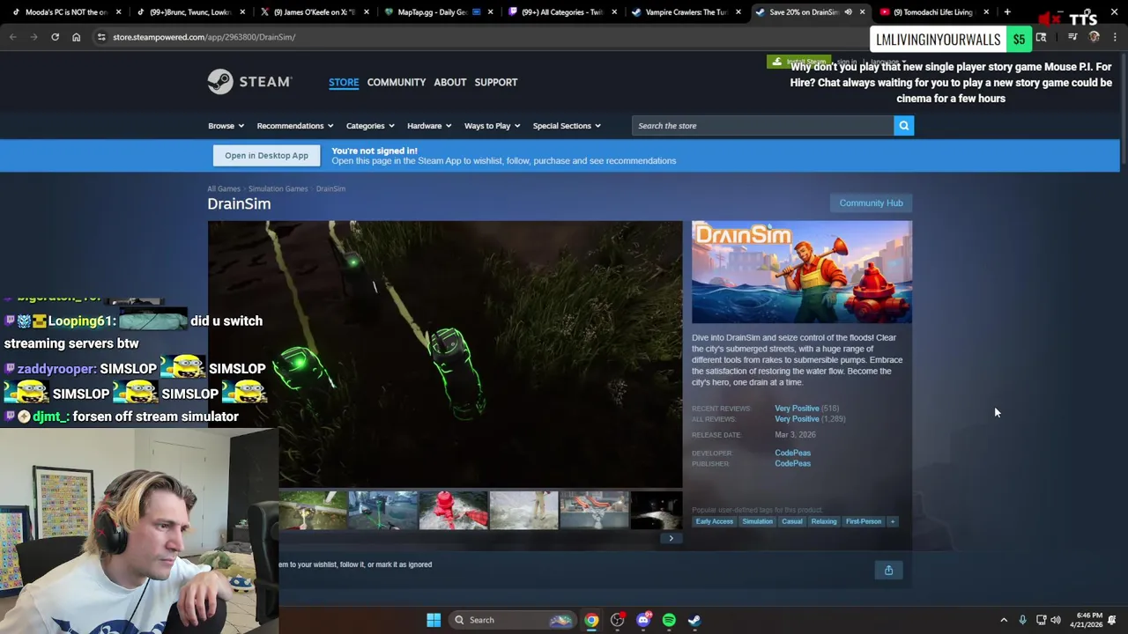Viewport: 1128px width, 634px height.
Task: Select the red fire hydrant screenshot thumbnail
Action: point(453,511)
